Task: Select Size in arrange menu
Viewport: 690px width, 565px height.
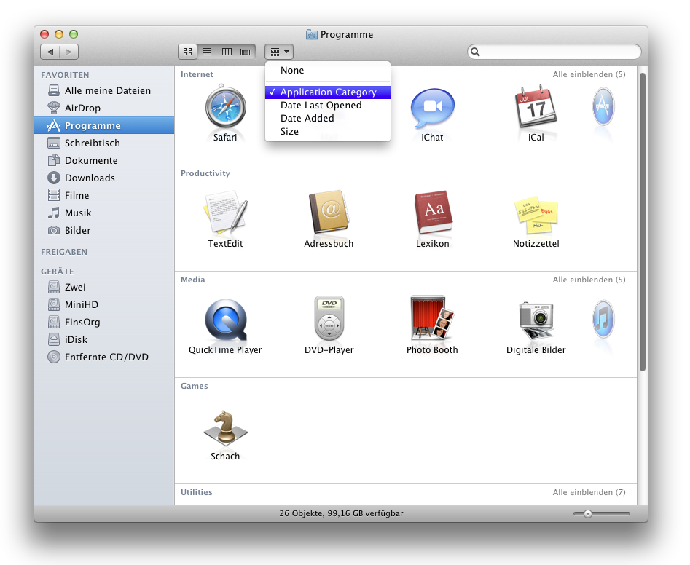Action: tap(289, 132)
